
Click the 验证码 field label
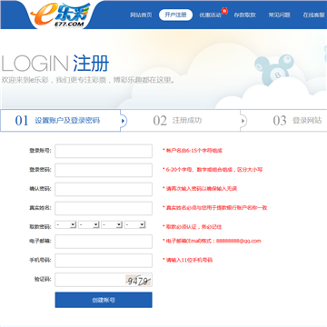point(43,279)
